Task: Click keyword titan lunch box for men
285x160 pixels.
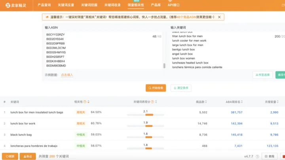Action: pyautogui.click(x=187, y=36)
